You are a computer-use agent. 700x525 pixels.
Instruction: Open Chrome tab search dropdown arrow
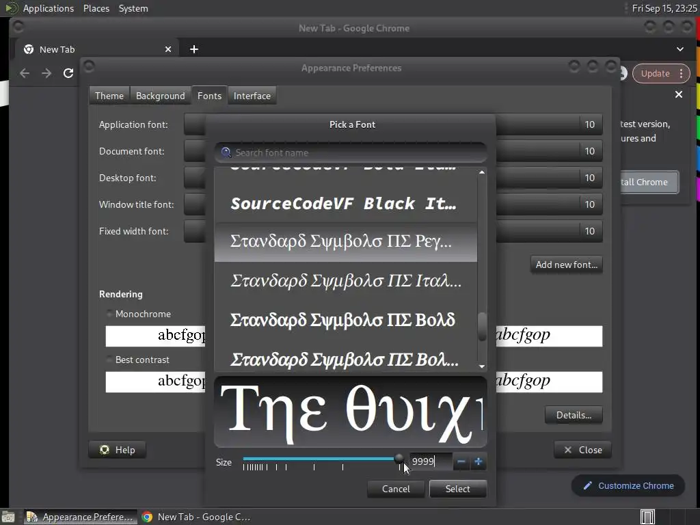(680, 49)
